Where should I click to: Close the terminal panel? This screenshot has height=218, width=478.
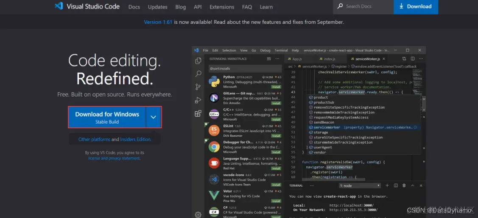point(421,185)
